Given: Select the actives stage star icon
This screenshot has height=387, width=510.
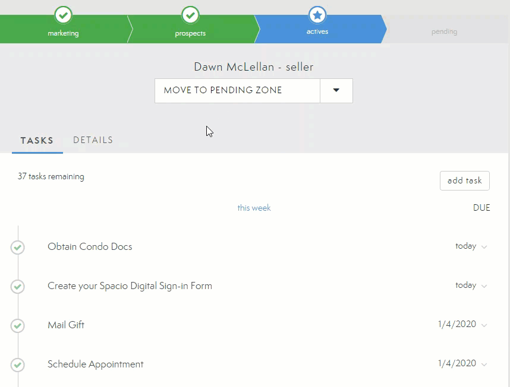Looking at the screenshot, I should 317,15.
